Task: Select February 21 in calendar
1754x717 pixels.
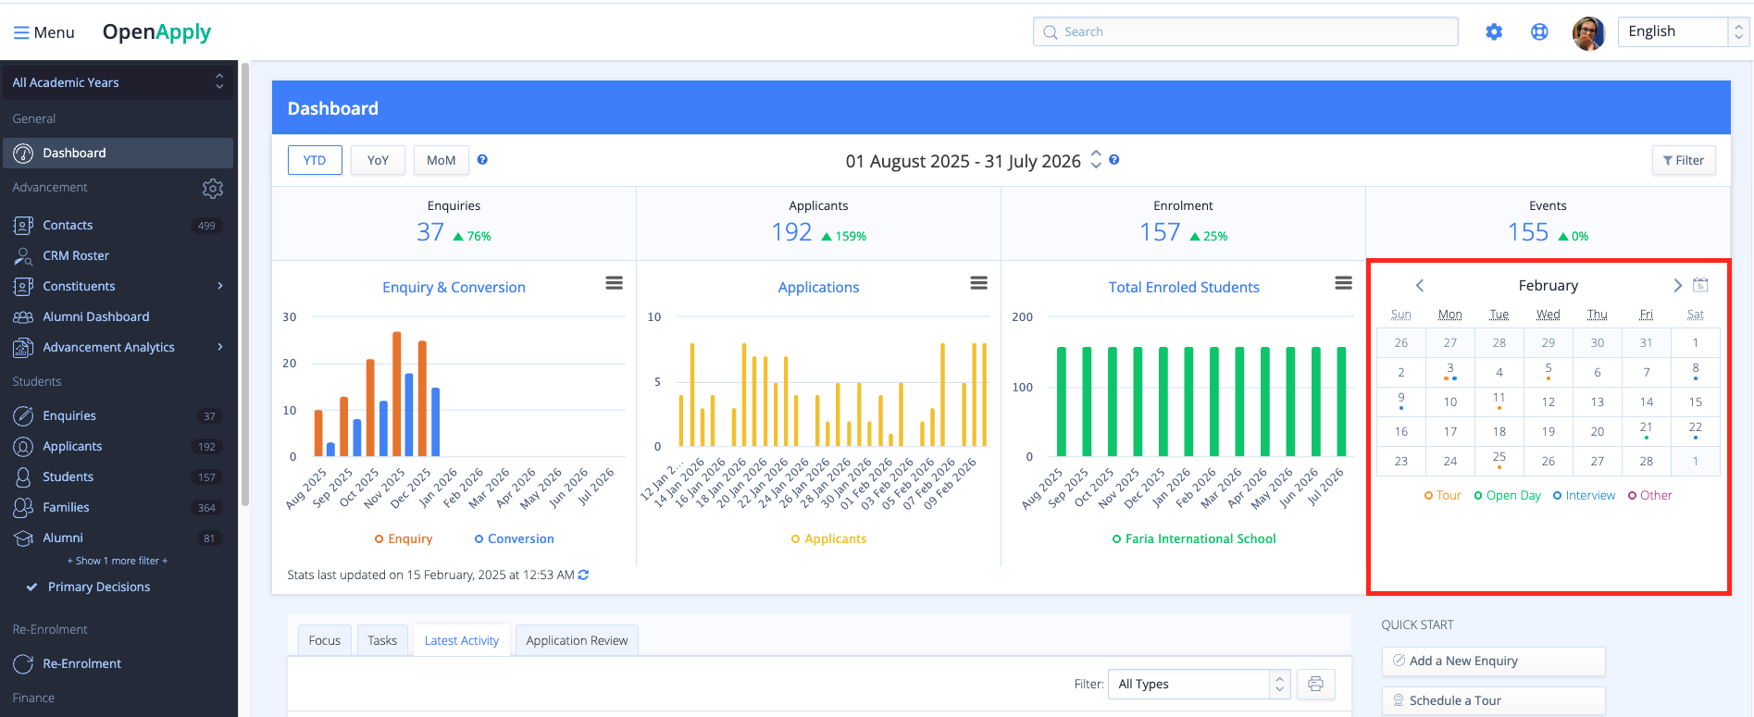Action: click(x=1646, y=430)
